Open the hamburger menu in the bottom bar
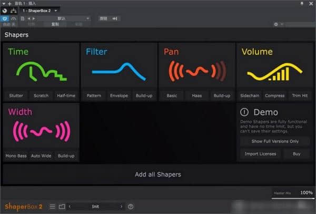This screenshot has width=316, height=214. coord(52,206)
